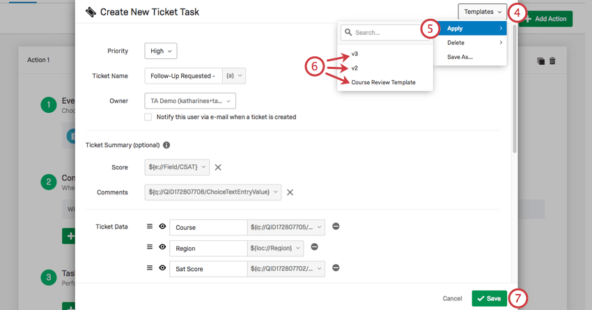Click the Ticket Summary info icon

pyautogui.click(x=167, y=145)
